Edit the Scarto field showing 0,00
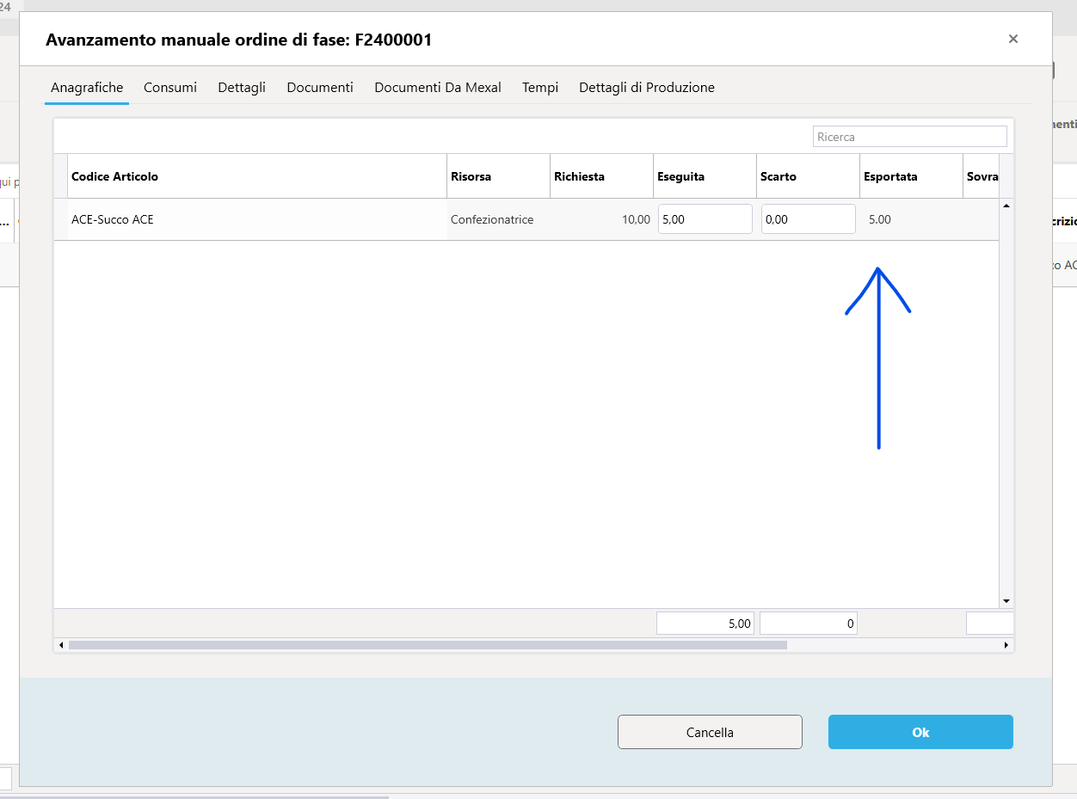Viewport: 1077px width, 799px height. [809, 219]
